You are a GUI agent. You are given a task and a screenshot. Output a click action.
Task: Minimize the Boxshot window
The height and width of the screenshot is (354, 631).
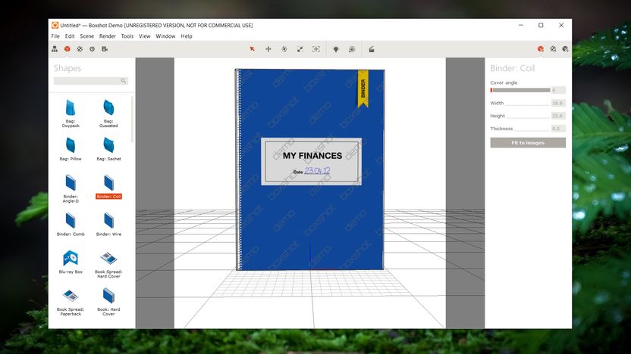tap(521, 25)
